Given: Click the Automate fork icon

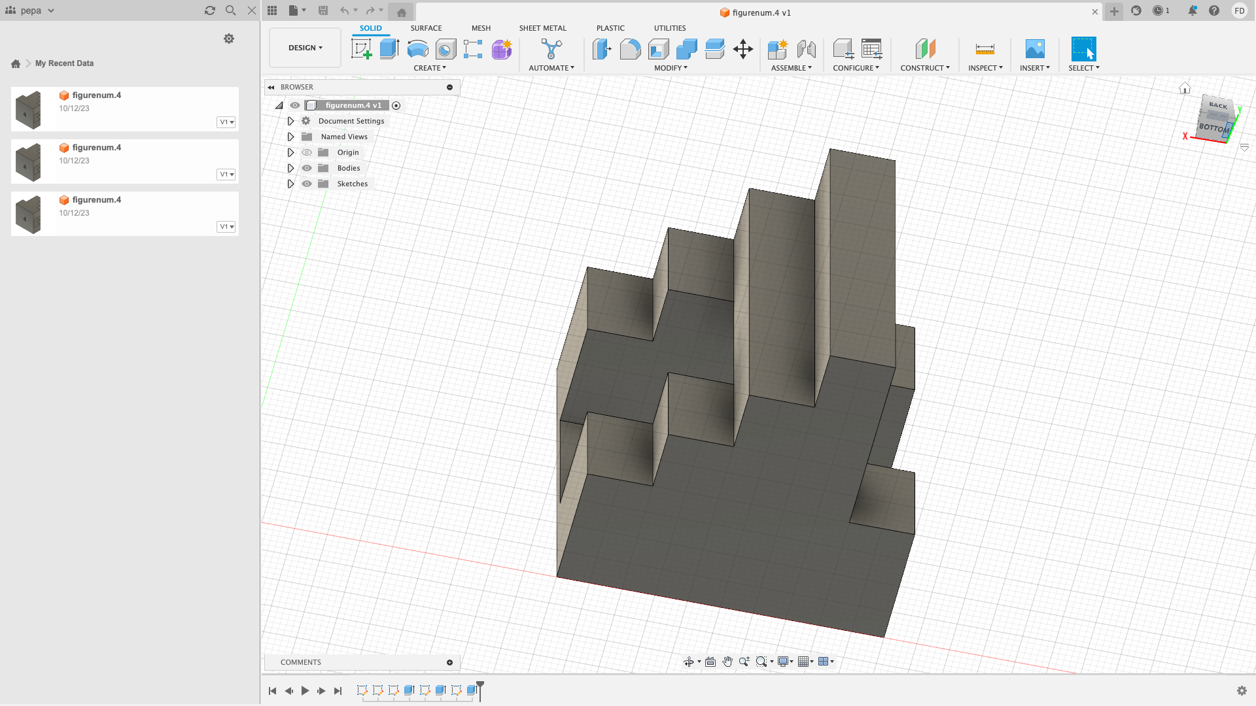Looking at the screenshot, I should coord(551,49).
